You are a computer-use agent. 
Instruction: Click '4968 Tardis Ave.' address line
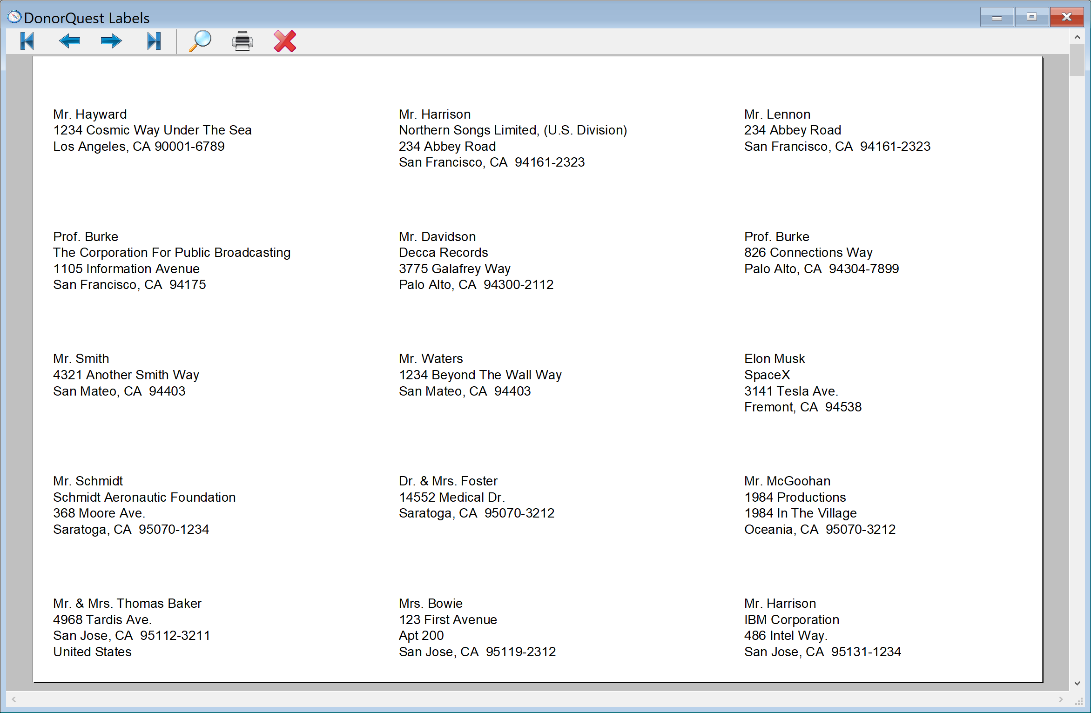pyautogui.click(x=102, y=619)
